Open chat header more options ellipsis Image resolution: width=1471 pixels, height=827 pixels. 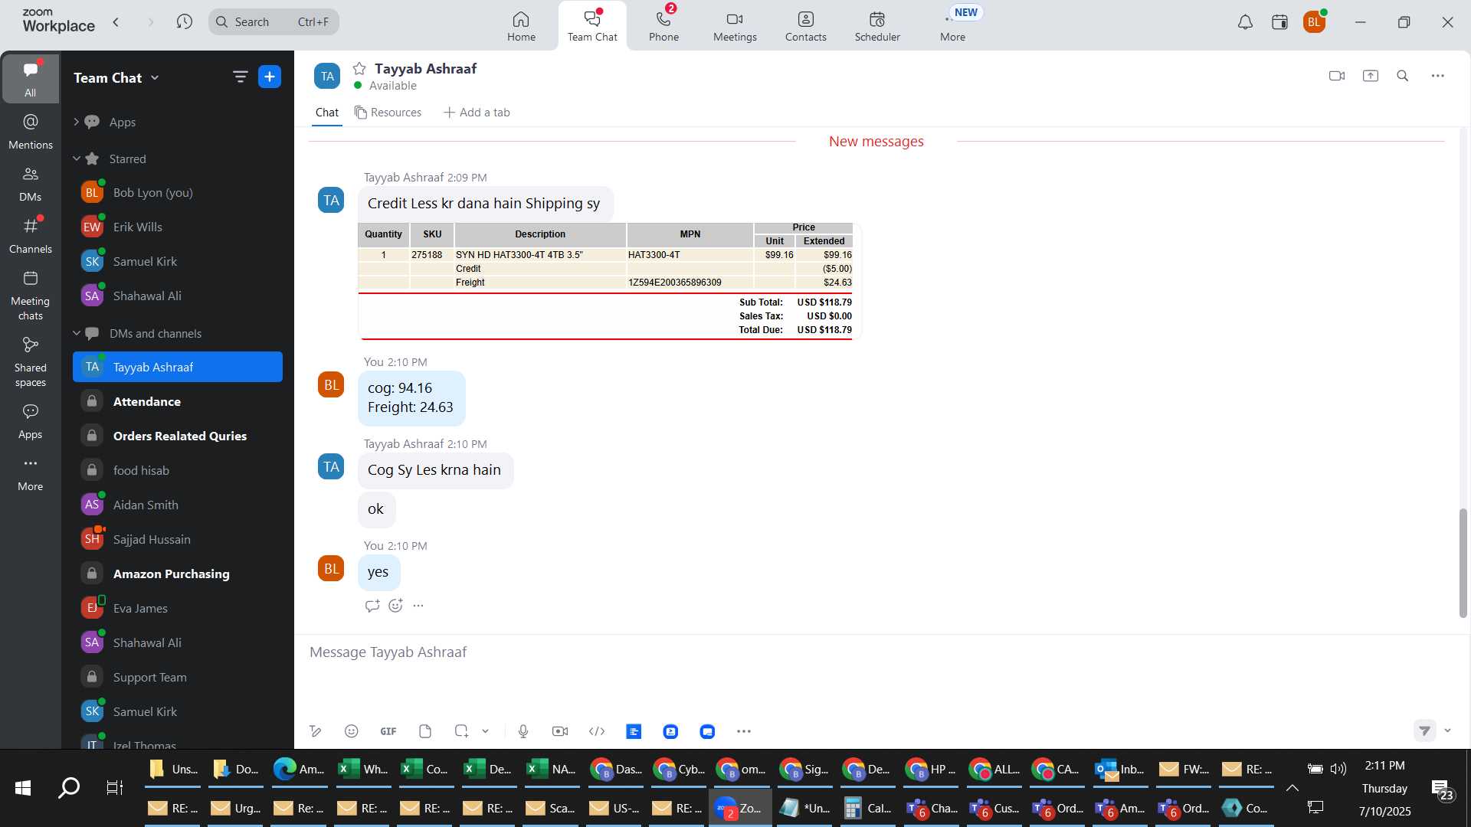pyautogui.click(x=1438, y=76)
